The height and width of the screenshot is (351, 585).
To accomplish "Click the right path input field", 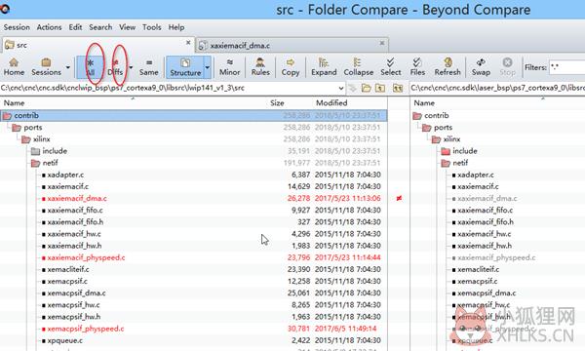I will (x=497, y=88).
